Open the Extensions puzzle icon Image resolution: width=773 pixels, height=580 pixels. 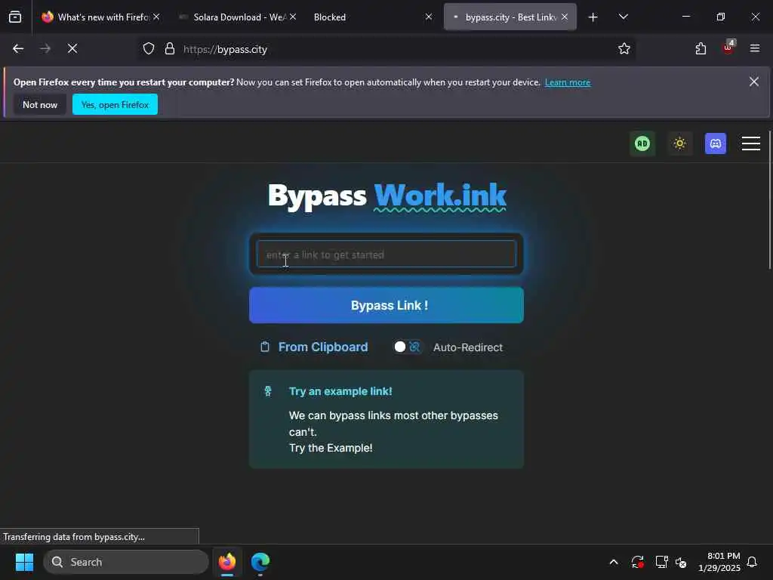[x=701, y=48]
